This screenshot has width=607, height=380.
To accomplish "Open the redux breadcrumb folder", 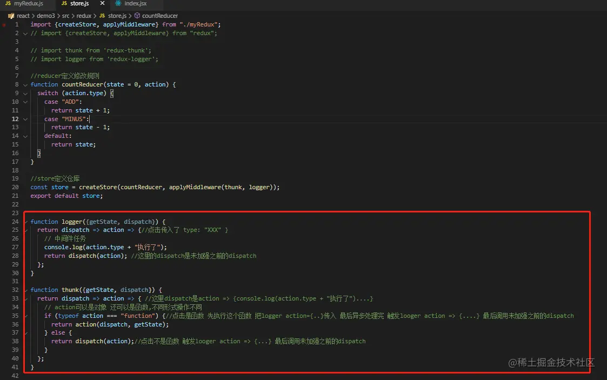I will point(84,16).
